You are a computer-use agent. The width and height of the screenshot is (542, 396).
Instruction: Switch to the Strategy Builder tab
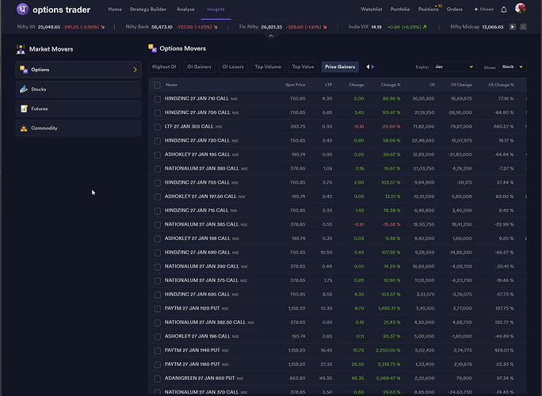(x=148, y=10)
